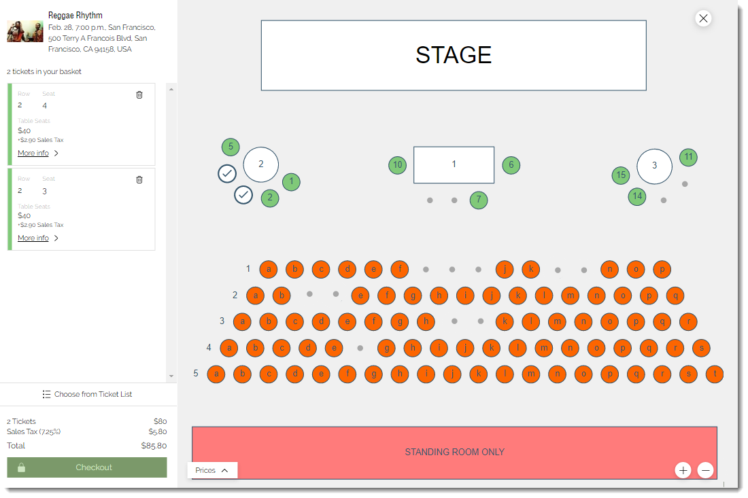Deselect the upper checked seat at table 2
Viewport: 748px width, 498px height.
[227, 173]
